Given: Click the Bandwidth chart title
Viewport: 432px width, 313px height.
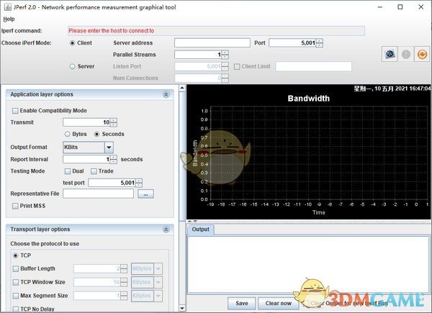Looking at the screenshot, I should coord(308,99).
